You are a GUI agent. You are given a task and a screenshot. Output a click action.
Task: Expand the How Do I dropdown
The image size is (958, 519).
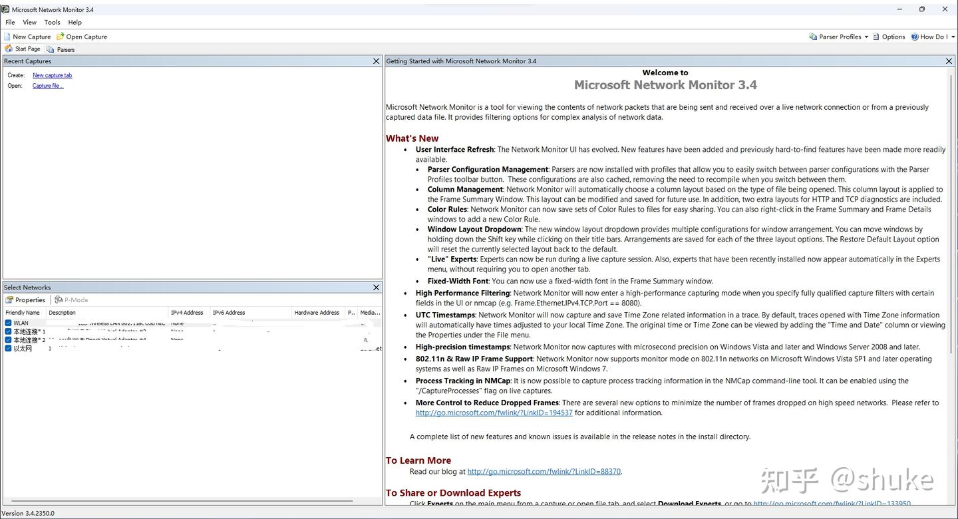(953, 37)
